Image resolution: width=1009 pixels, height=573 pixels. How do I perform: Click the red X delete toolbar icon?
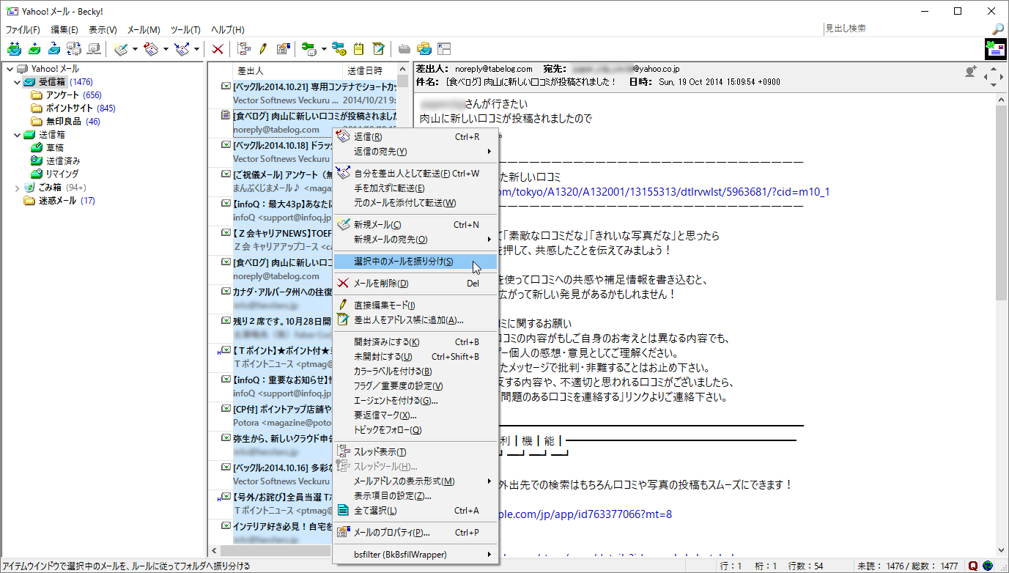tap(218, 49)
